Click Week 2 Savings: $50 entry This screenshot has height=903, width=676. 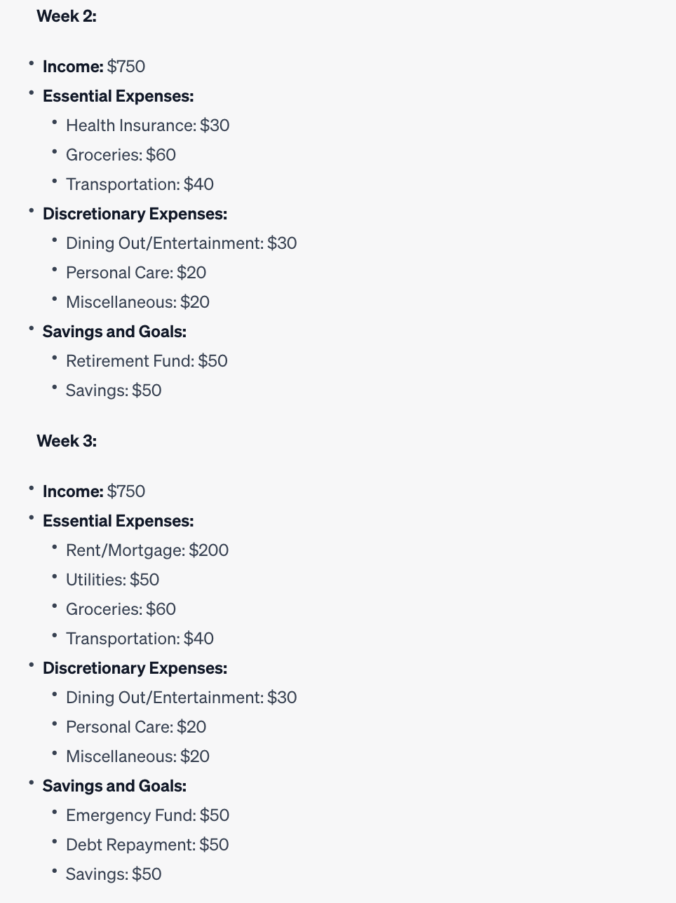114,391
